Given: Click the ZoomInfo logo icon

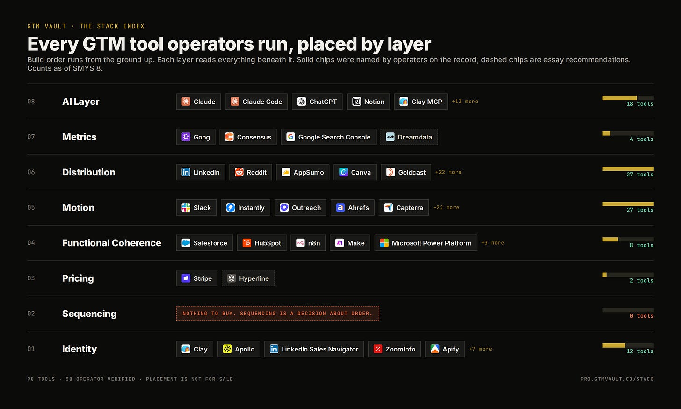Looking at the screenshot, I should point(378,349).
